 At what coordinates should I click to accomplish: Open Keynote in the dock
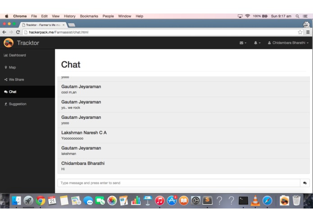[x=148, y=200]
